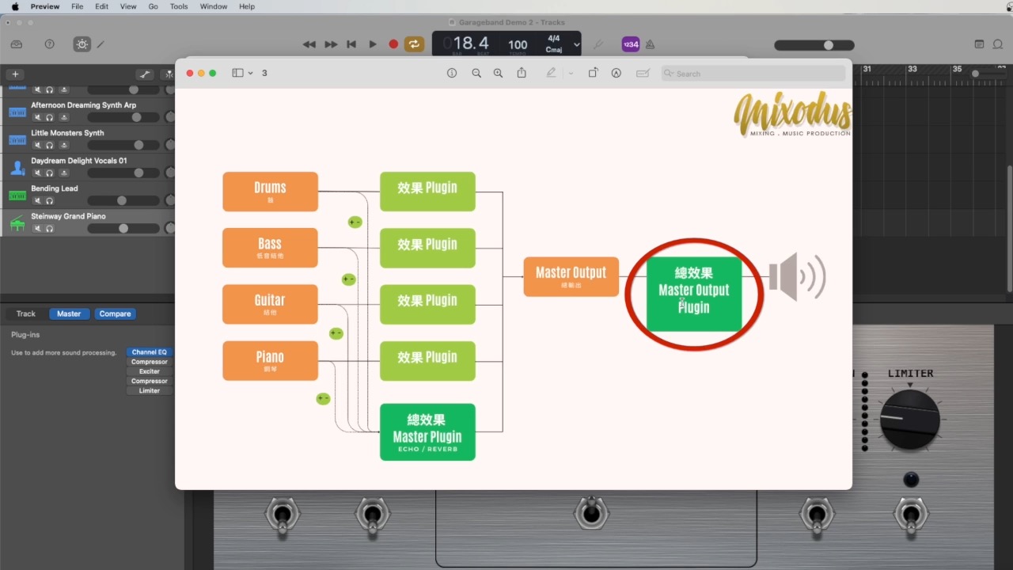Open the markup pen options chevron
The width and height of the screenshot is (1013, 570).
pyautogui.click(x=571, y=73)
